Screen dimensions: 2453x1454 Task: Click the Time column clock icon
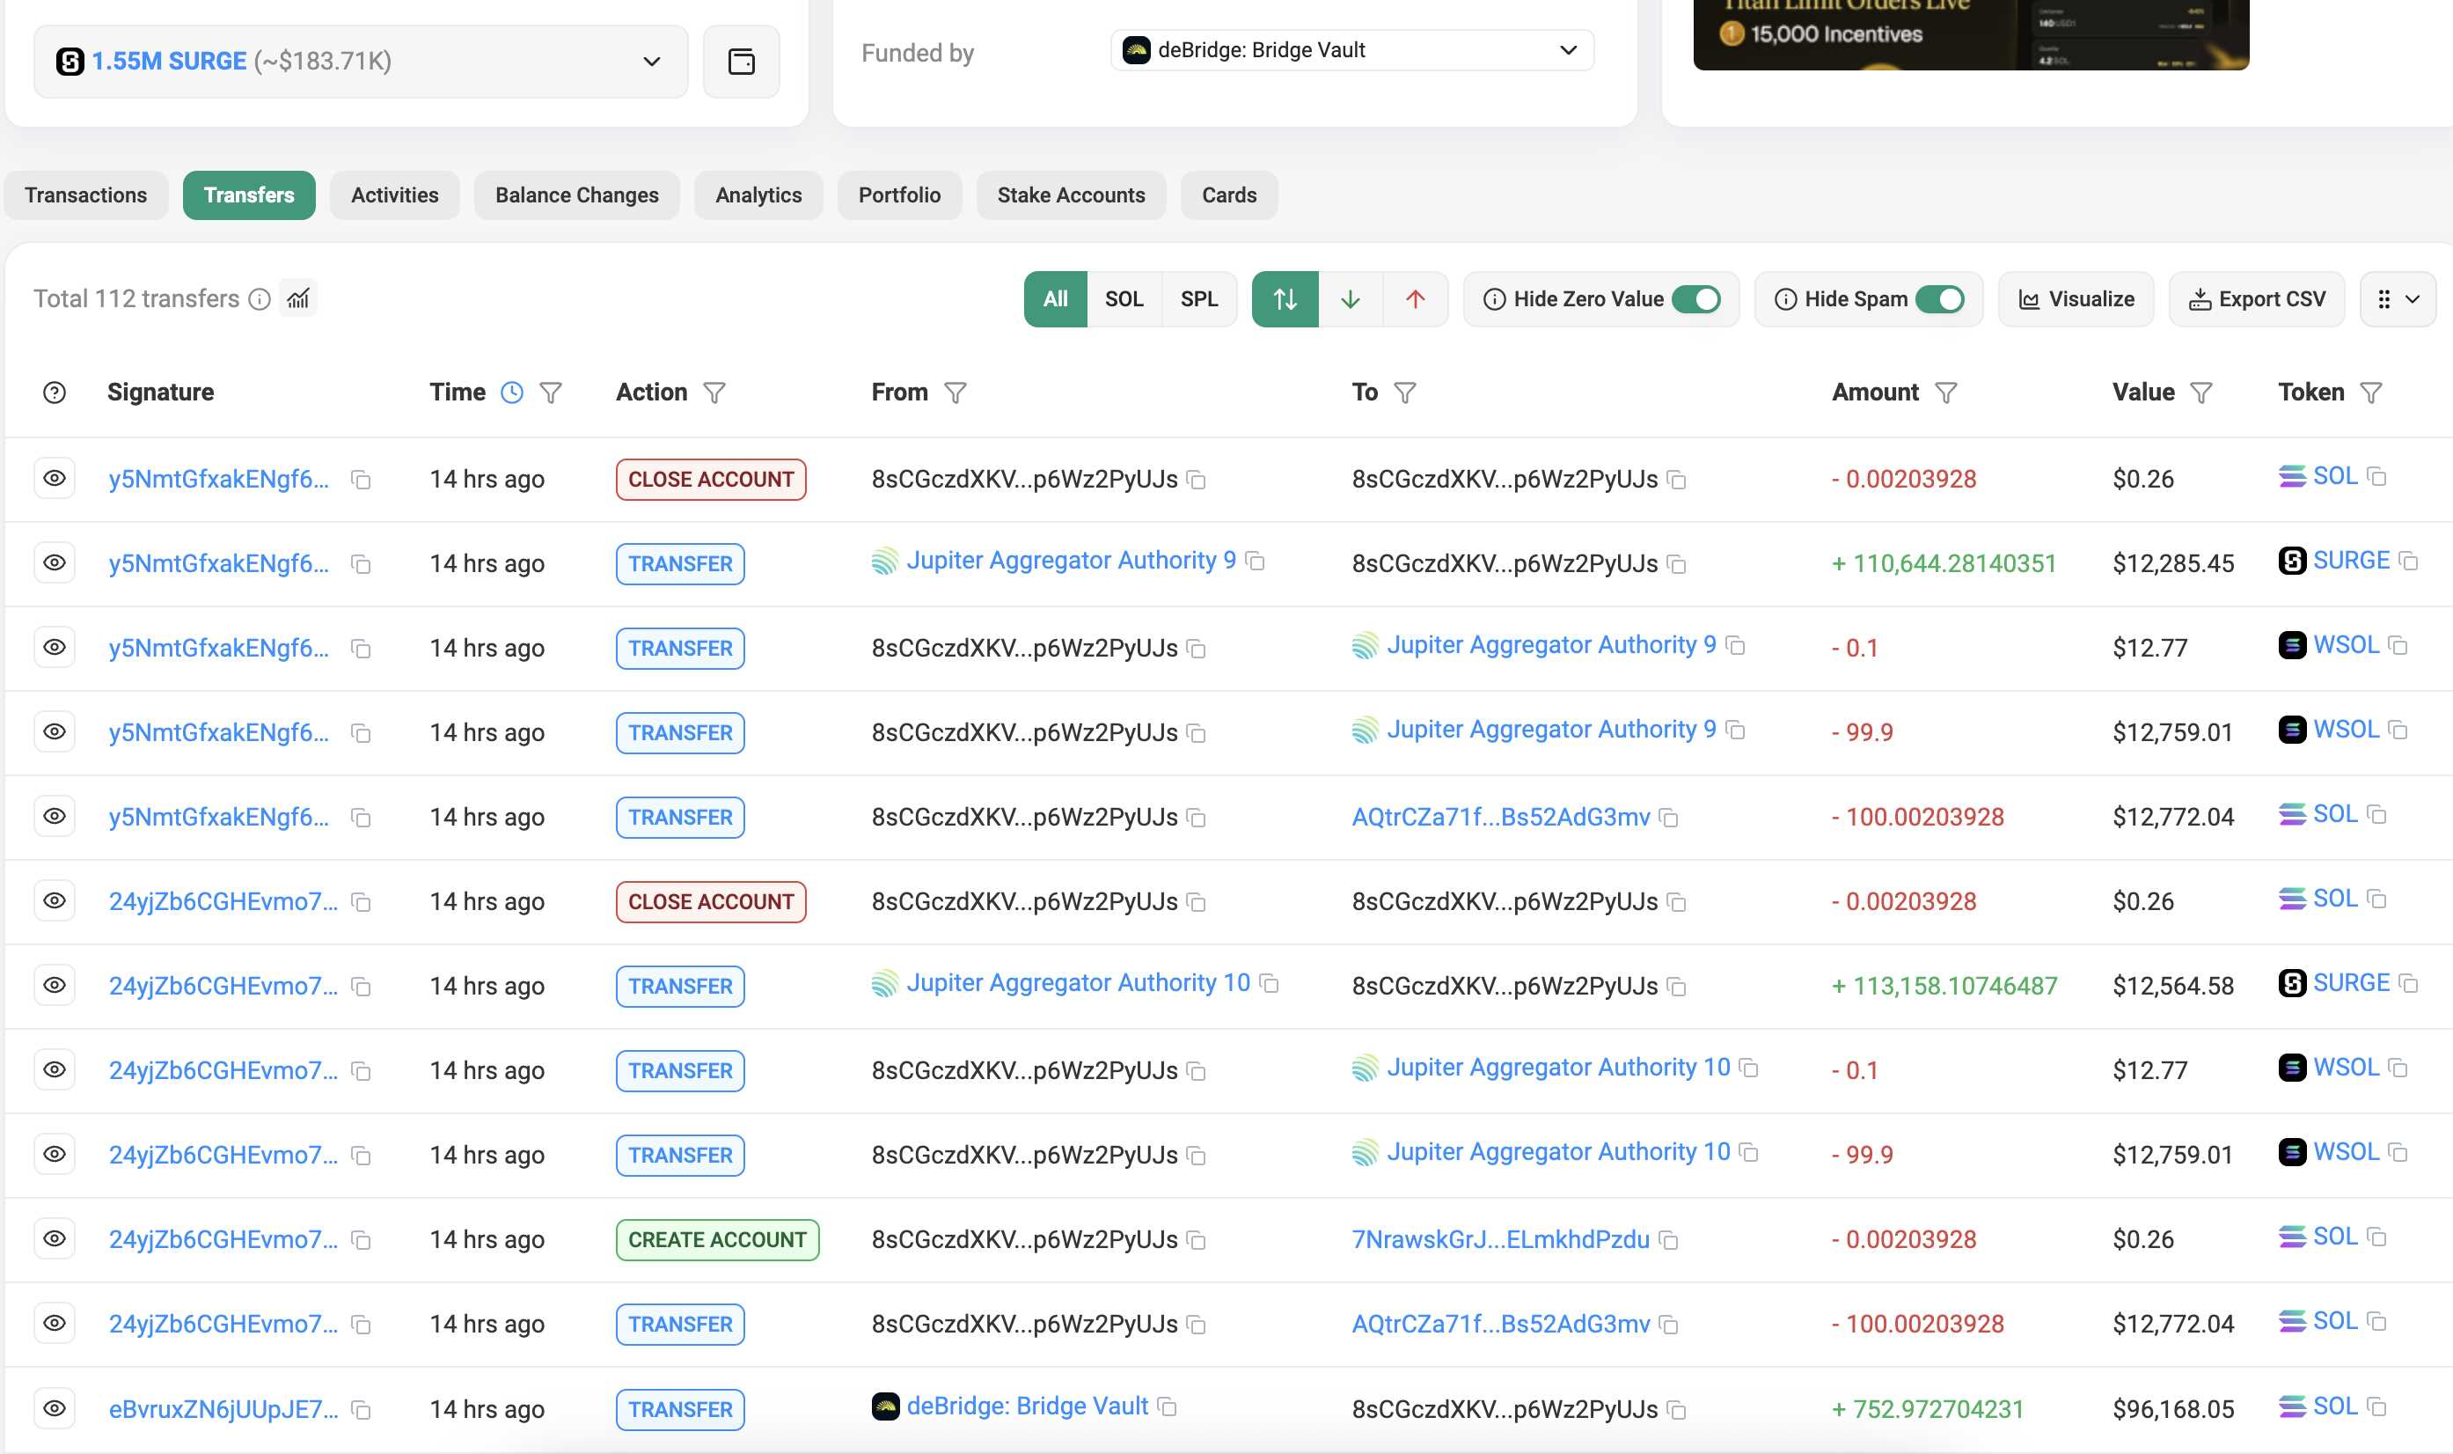pyautogui.click(x=511, y=393)
